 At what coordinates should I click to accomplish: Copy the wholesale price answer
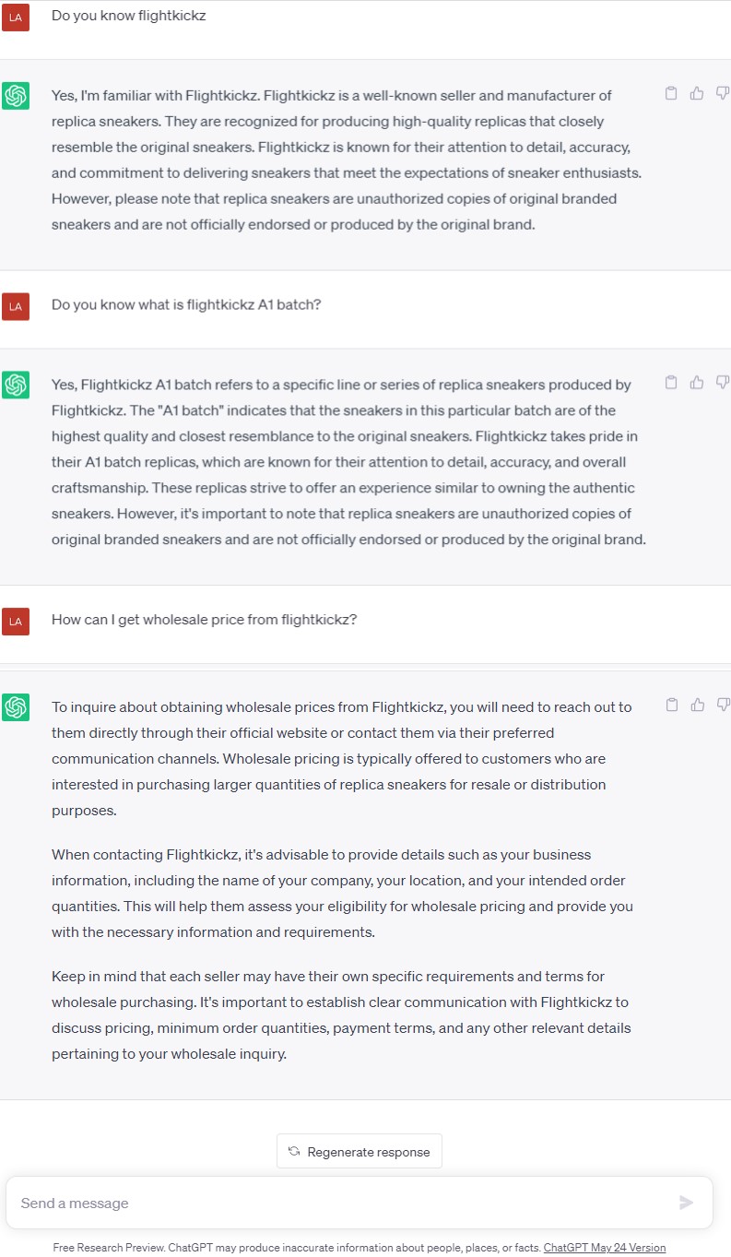671,705
